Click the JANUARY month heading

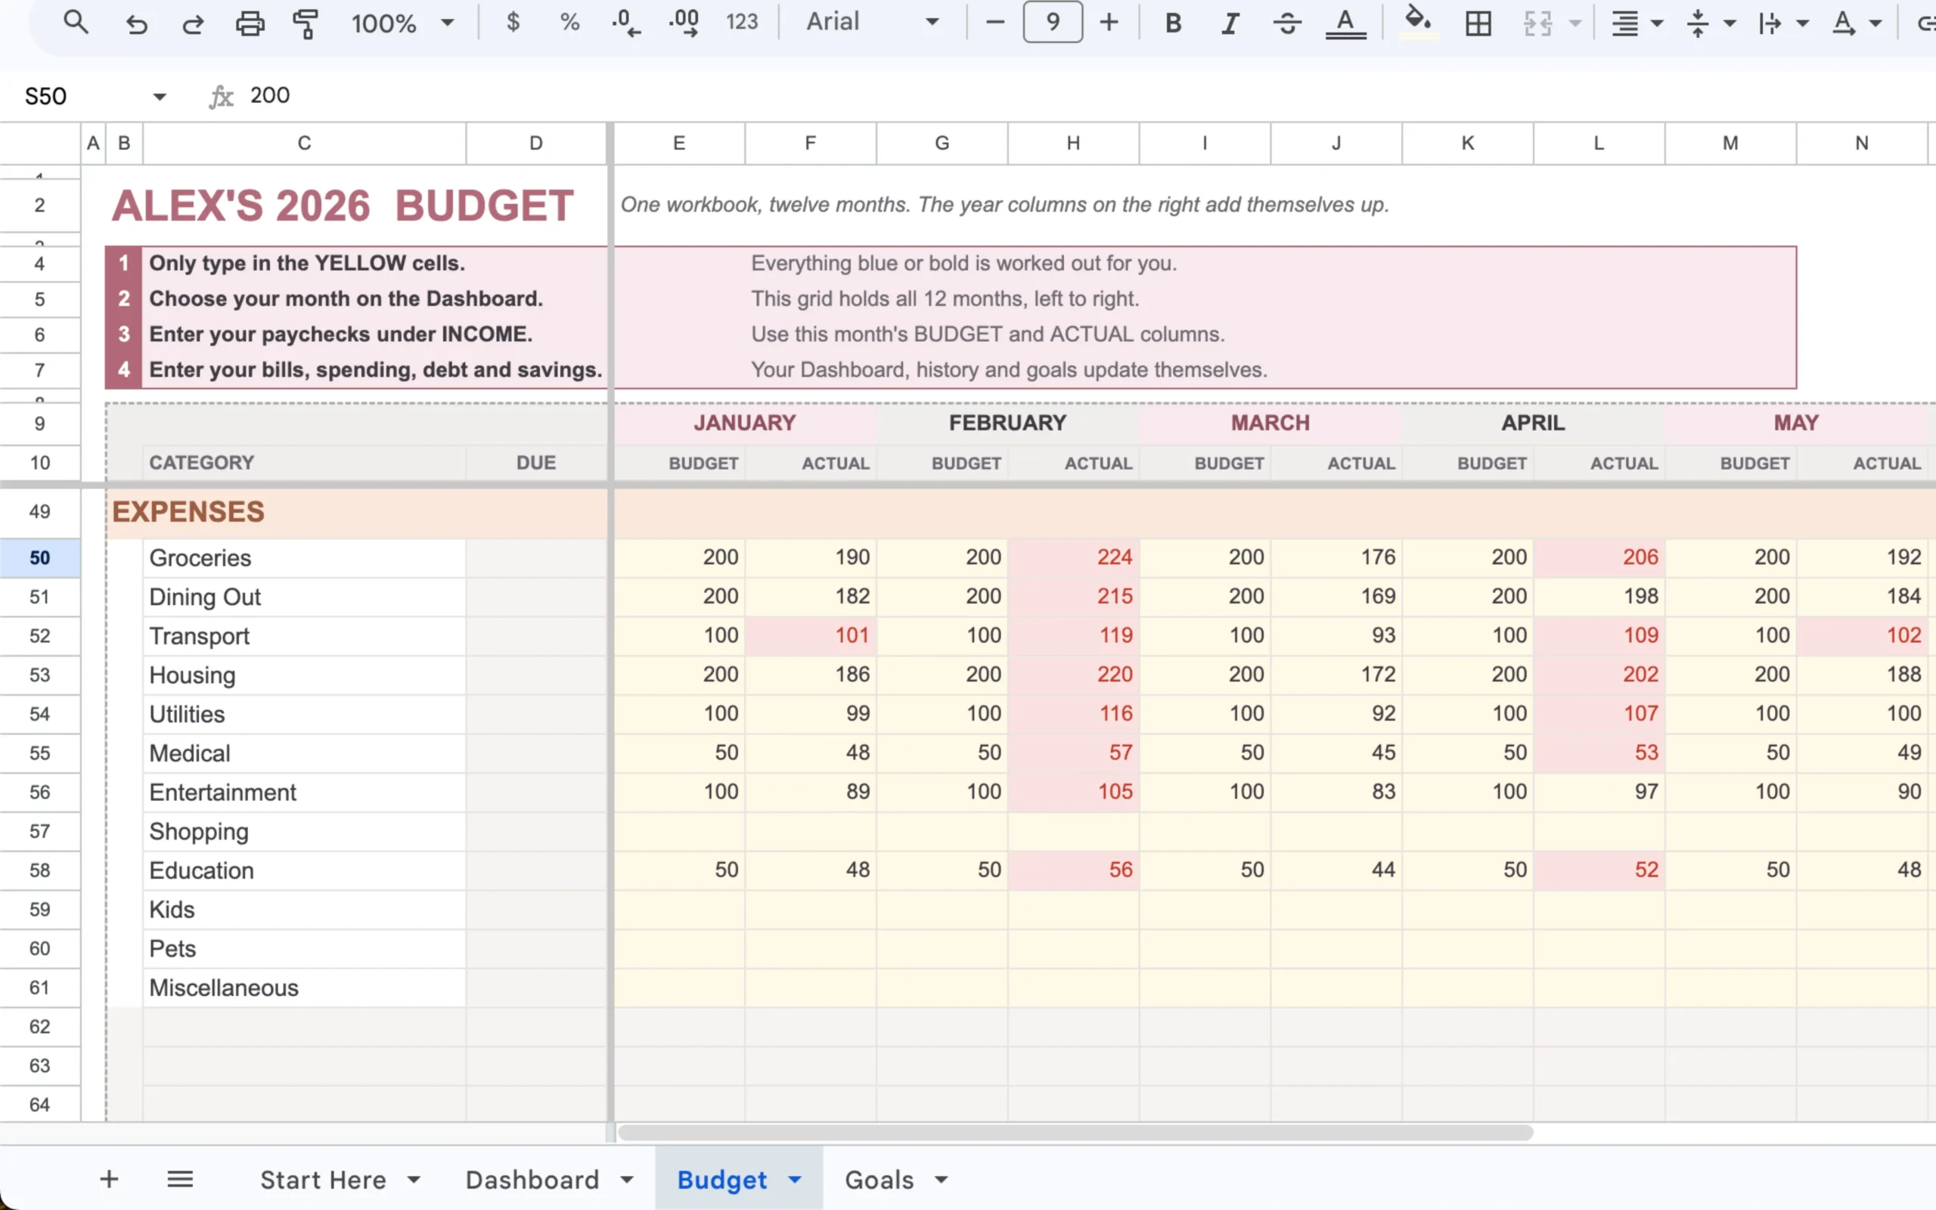click(745, 423)
